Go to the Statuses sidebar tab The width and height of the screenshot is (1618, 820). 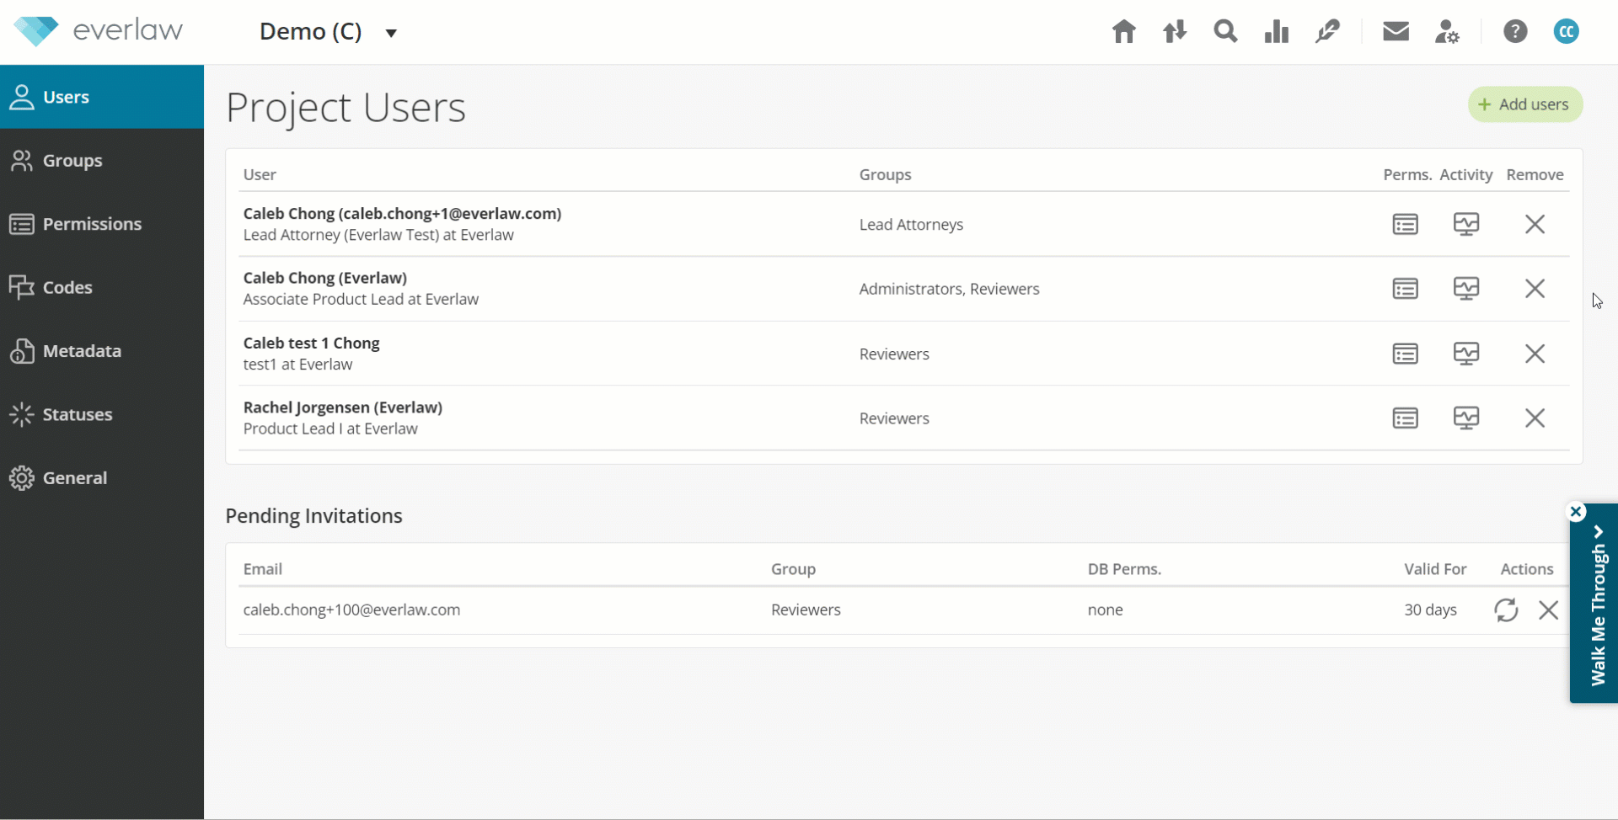click(x=102, y=414)
